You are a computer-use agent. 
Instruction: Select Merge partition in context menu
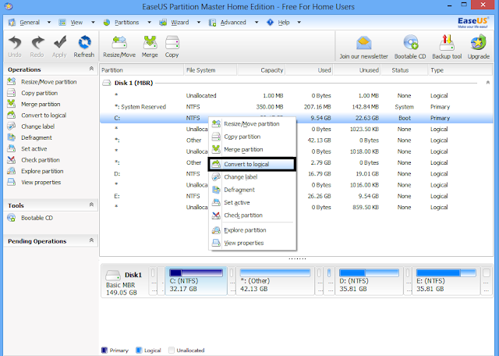(x=252, y=149)
